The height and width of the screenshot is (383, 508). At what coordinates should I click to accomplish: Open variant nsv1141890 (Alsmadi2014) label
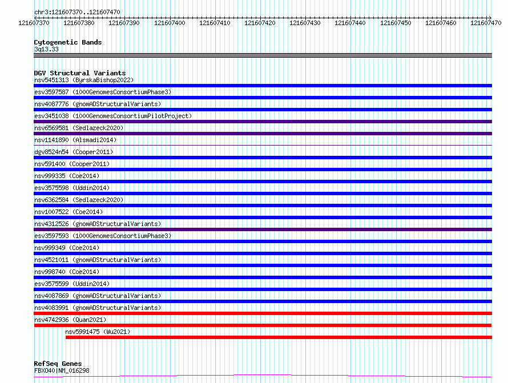(x=75, y=140)
